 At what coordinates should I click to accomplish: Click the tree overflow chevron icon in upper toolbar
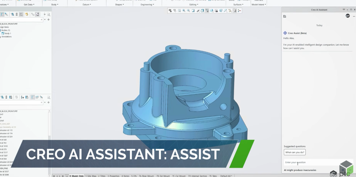[44, 14]
